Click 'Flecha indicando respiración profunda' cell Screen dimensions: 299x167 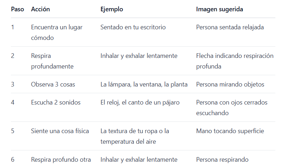click(235, 61)
